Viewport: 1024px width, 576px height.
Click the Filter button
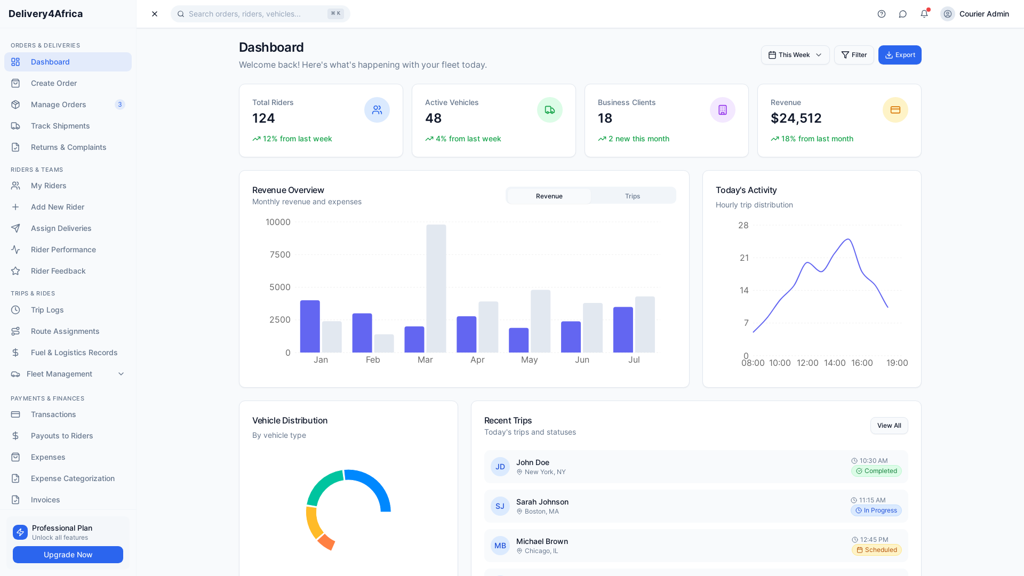[x=854, y=55]
